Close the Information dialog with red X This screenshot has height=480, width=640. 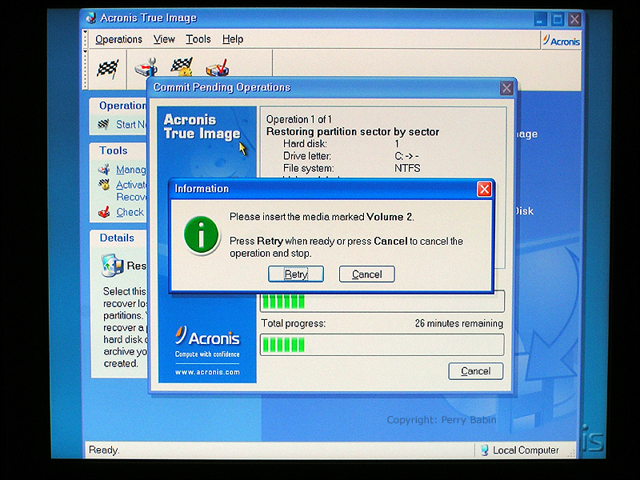(x=485, y=189)
